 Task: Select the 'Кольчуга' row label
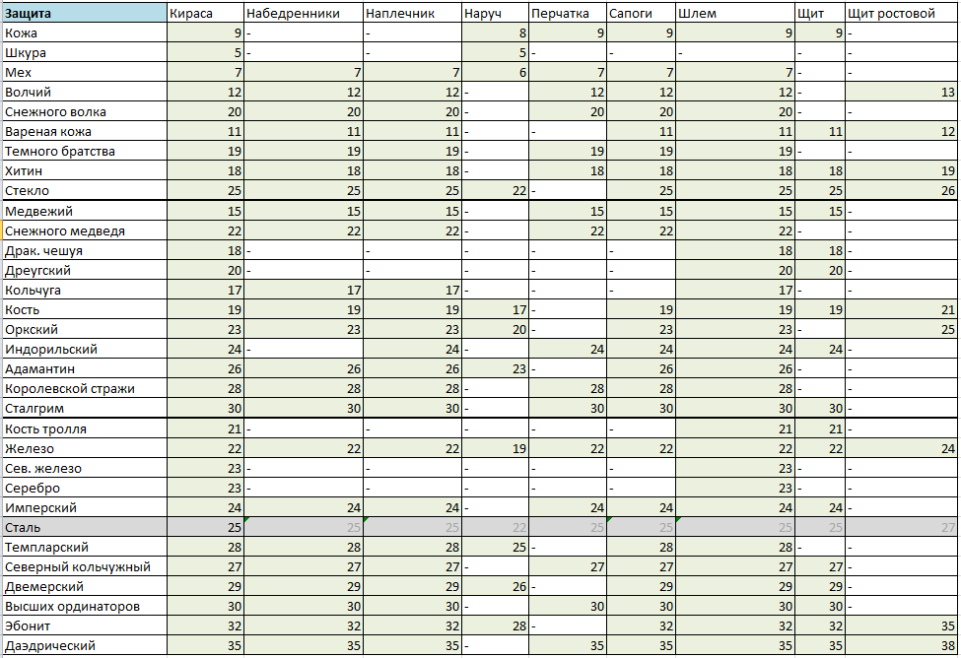pos(85,290)
